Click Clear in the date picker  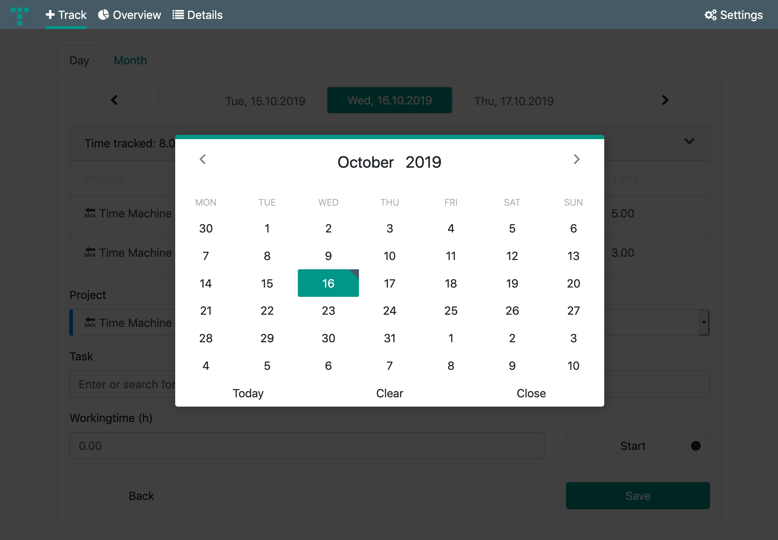390,393
